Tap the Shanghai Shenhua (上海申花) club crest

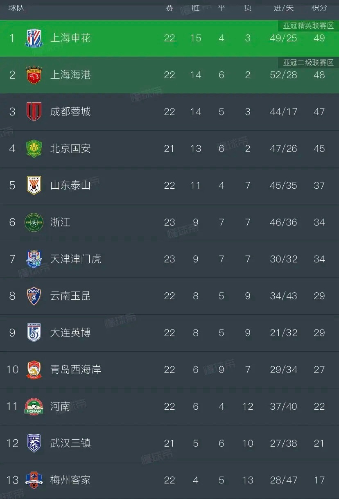point(34,38)
